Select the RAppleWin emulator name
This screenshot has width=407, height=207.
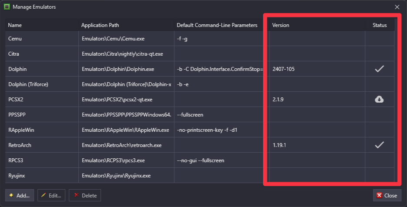tap(21, 130)
